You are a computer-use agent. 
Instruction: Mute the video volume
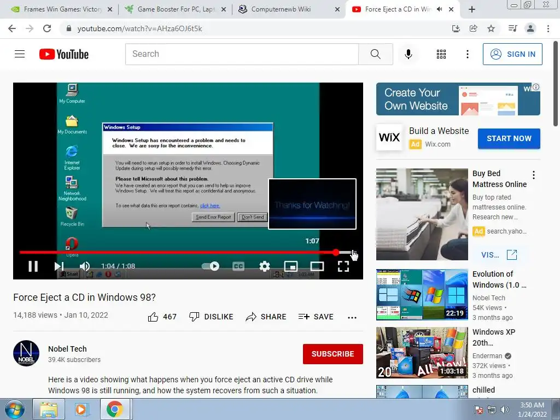point(85,266)
